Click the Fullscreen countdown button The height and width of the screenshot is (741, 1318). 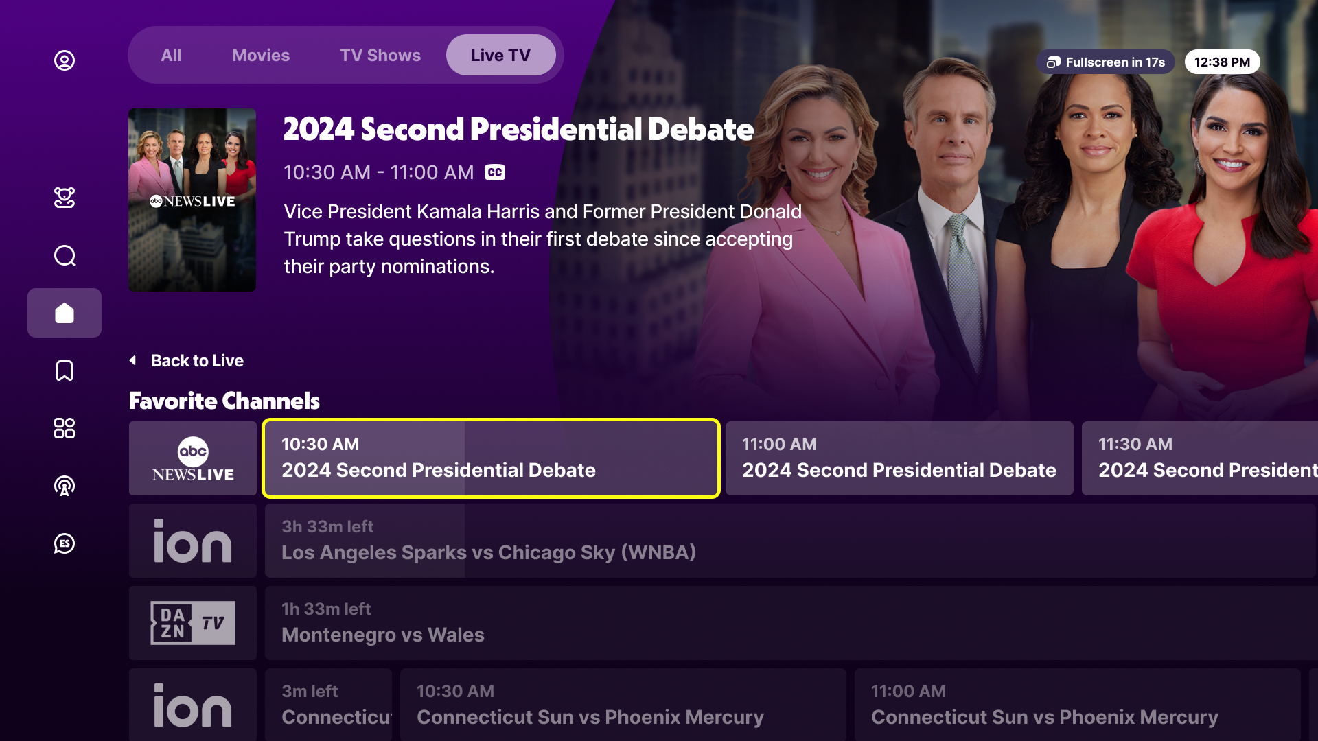coord(1105,62)
